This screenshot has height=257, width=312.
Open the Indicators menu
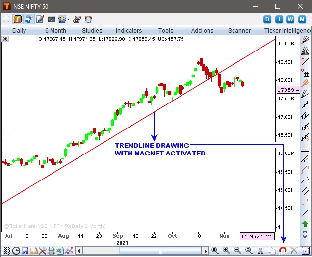click(x=129, y=31)
